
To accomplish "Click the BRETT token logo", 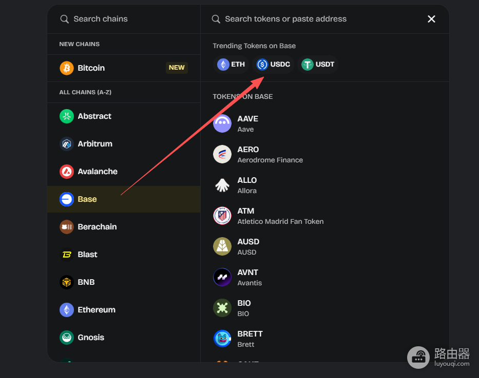I will click(x=222, y=339).
